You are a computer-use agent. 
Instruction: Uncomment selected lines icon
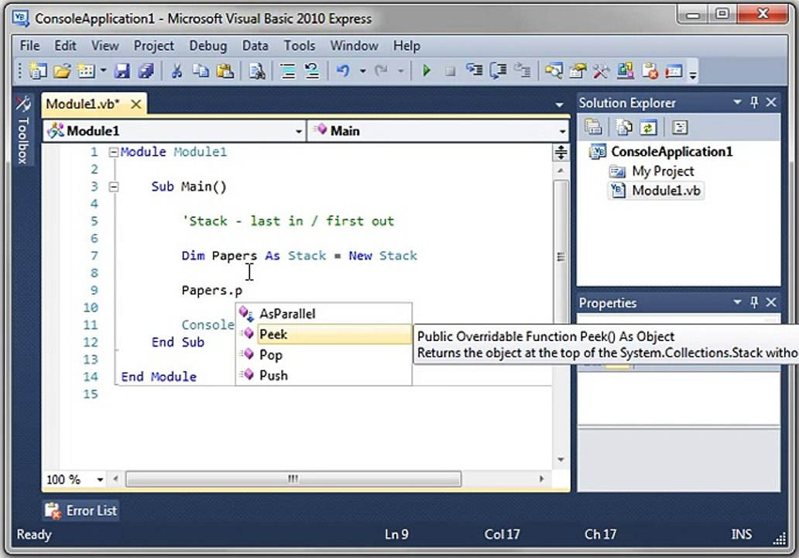(312, 71)
